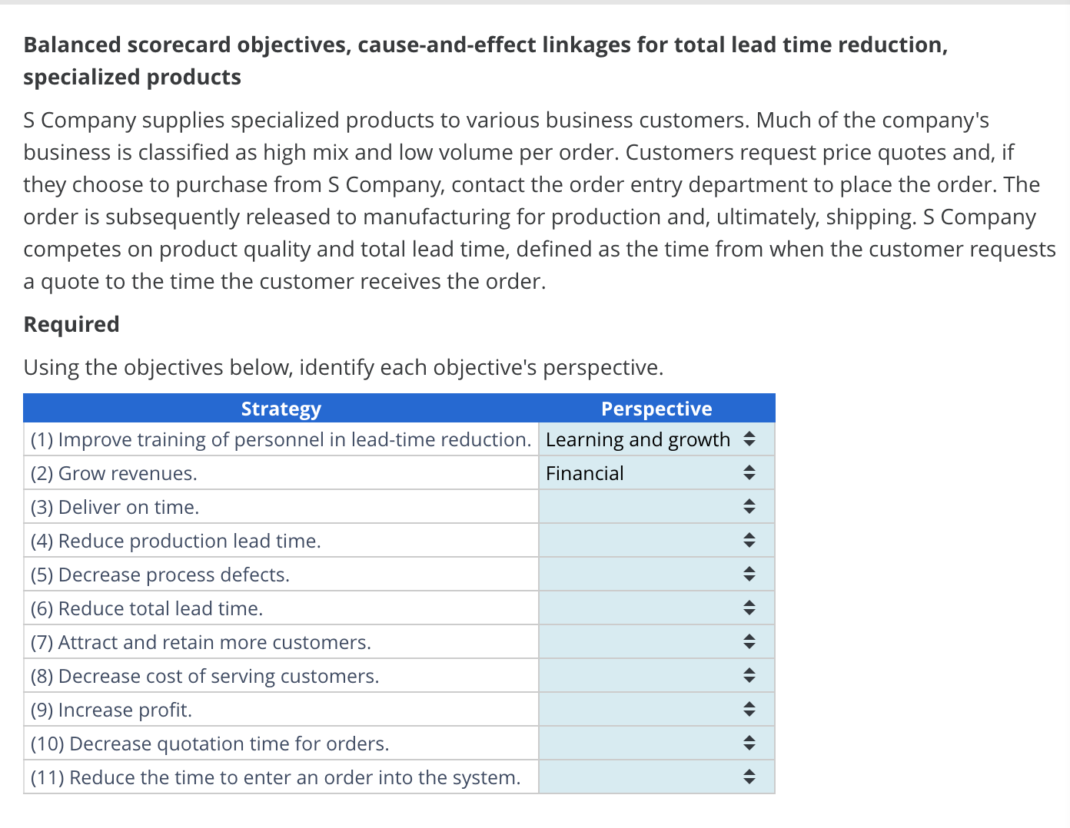
Task: Click the arrows for "Attract and retain more customers"
Action: click(x=749, y=641)
